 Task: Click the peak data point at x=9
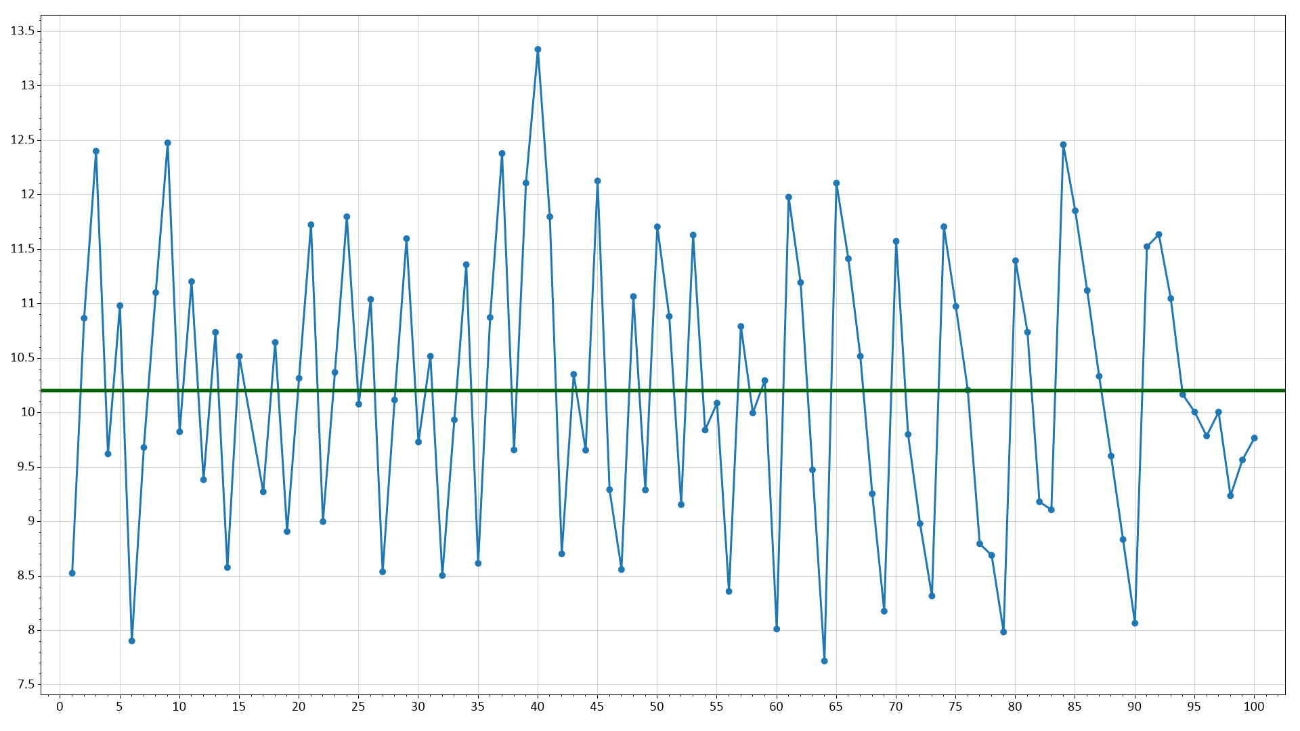pyautogui.click(x=168, y=143)
